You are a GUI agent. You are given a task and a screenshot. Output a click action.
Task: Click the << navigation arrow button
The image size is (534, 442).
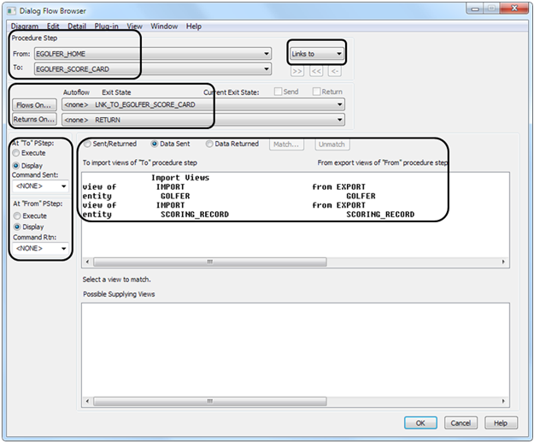point(315,72)
